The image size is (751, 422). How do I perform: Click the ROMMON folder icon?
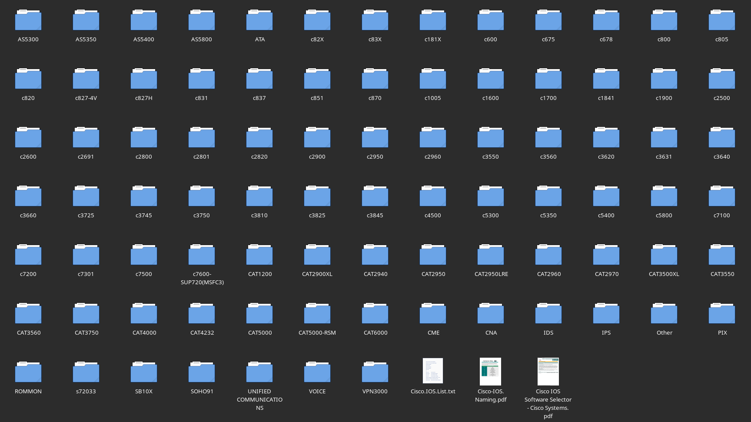(28, 372)
